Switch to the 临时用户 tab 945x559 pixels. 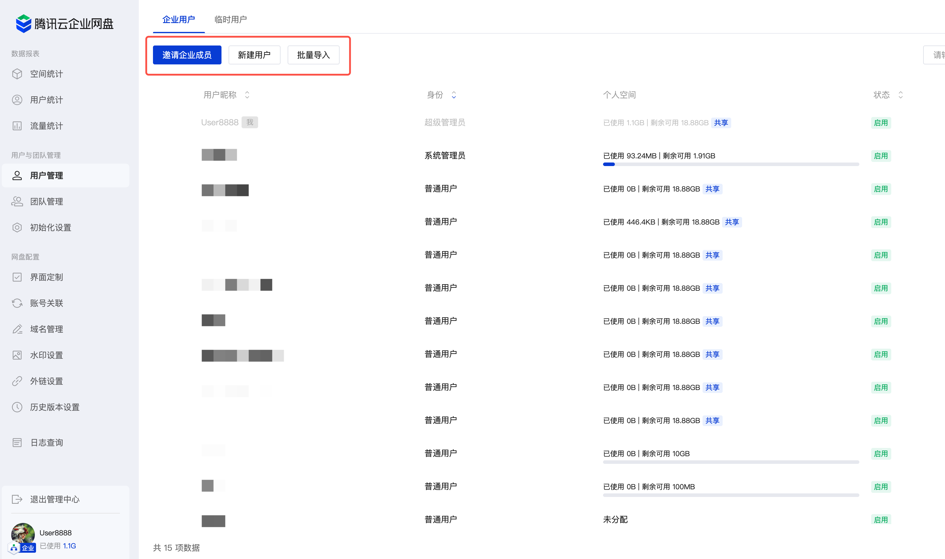pos(230,19)
